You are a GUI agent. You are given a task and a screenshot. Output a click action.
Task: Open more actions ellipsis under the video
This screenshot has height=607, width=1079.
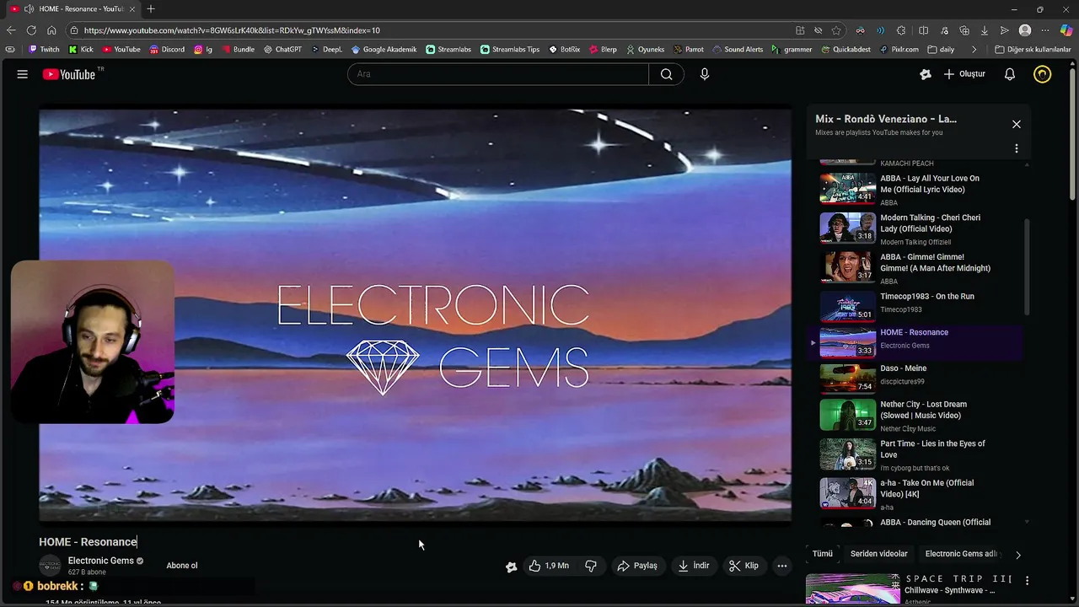782,566
